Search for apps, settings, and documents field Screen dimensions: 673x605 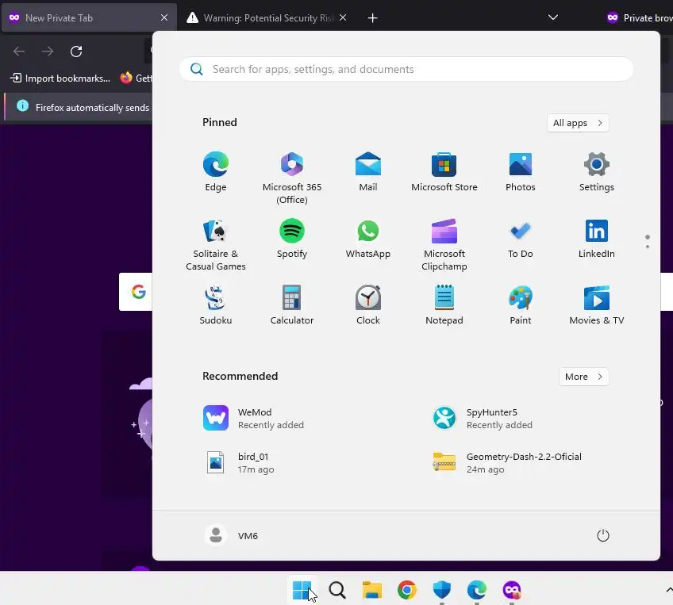[406, 69]
